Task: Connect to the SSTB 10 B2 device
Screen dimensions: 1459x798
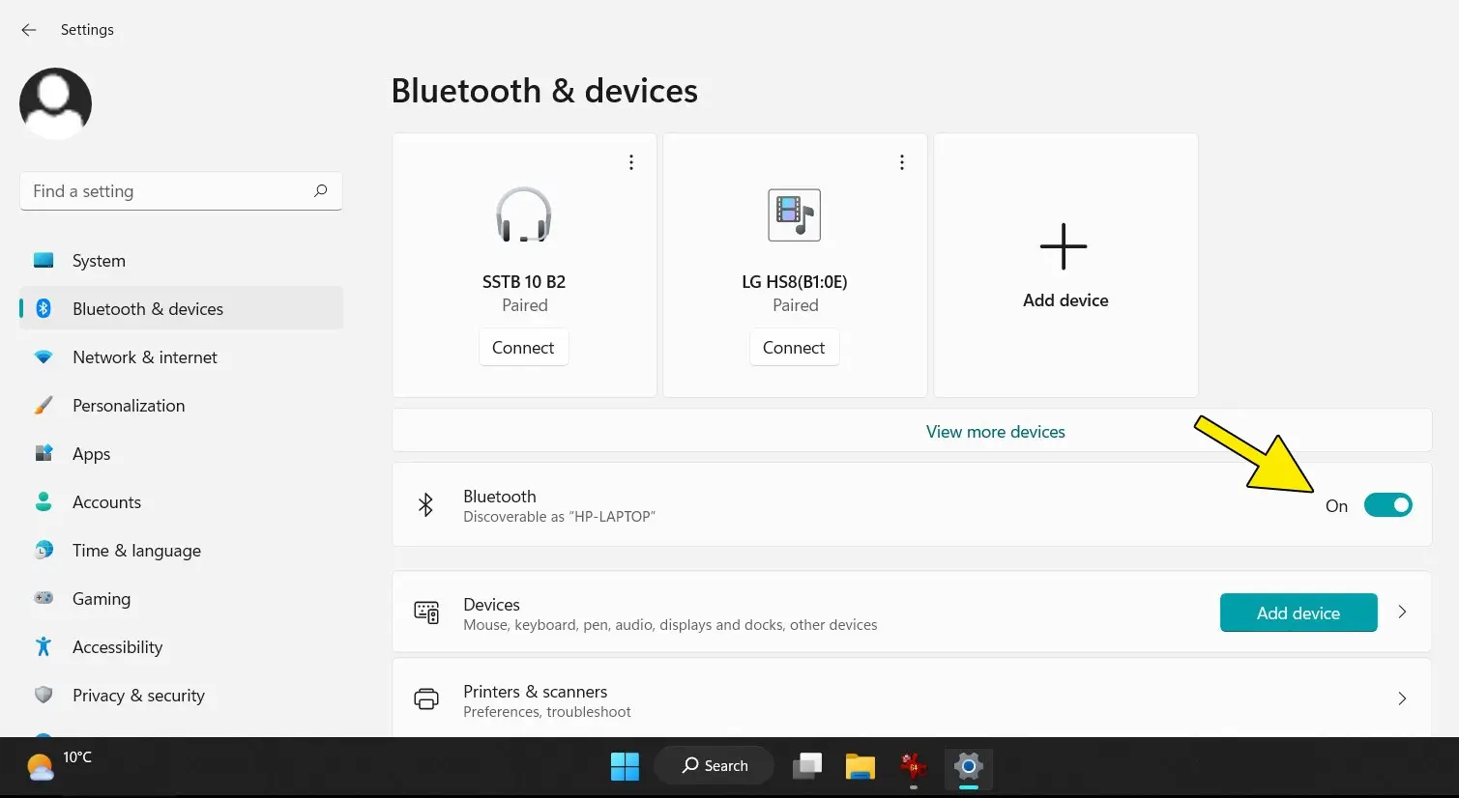Action: pos(523,348)
